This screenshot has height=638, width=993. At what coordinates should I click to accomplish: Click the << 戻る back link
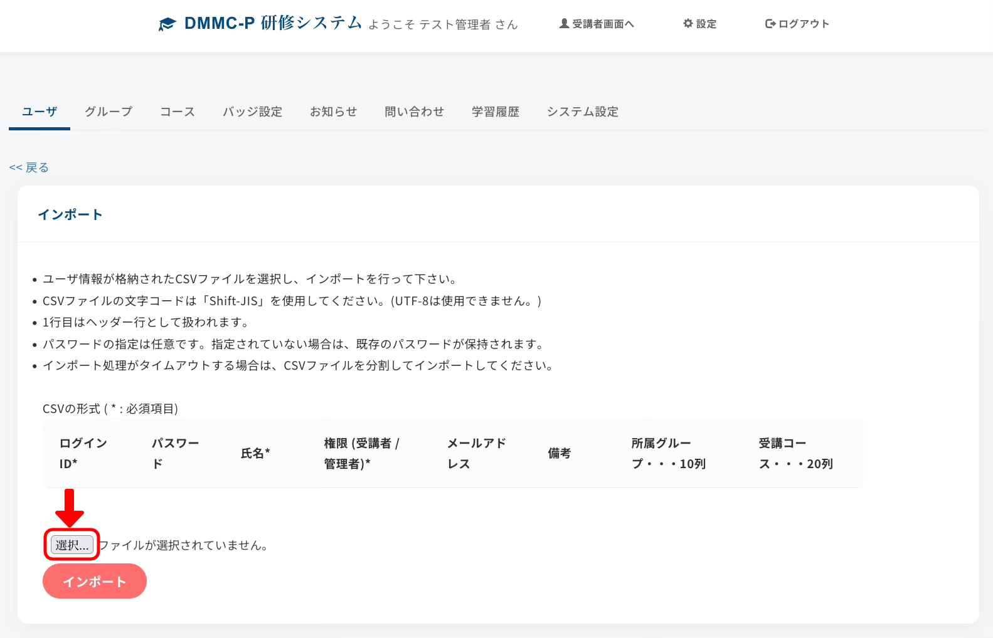point(29,167)
